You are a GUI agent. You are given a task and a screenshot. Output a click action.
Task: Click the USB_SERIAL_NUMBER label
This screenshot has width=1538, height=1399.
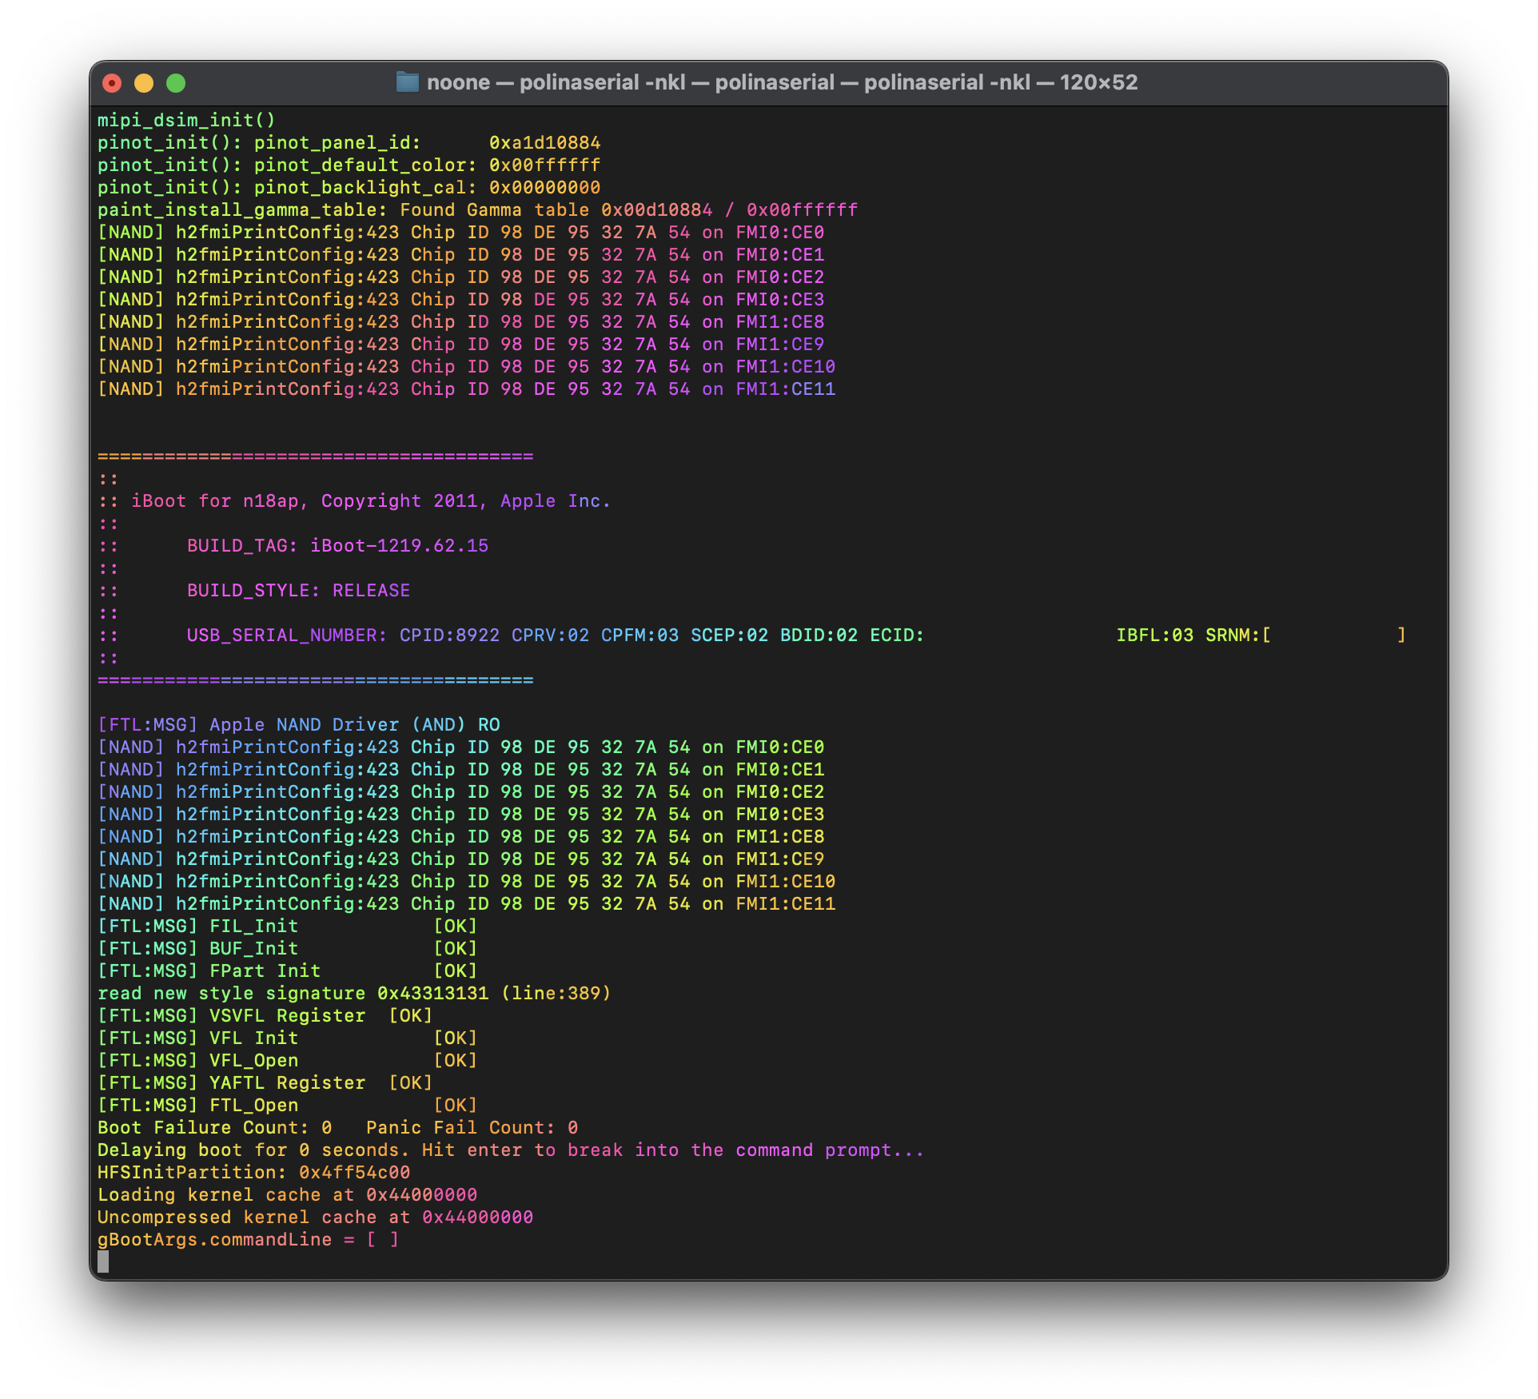(x=286, y=636)
